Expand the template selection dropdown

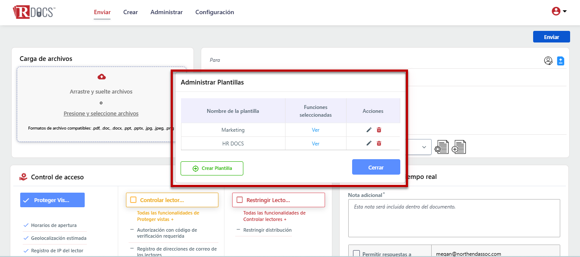(423, 147)
